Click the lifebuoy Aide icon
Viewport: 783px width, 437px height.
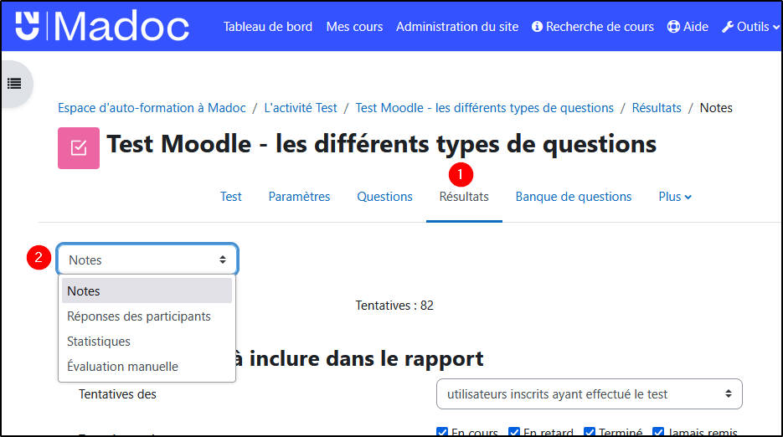pyautogui.click(x=673, y=27)
